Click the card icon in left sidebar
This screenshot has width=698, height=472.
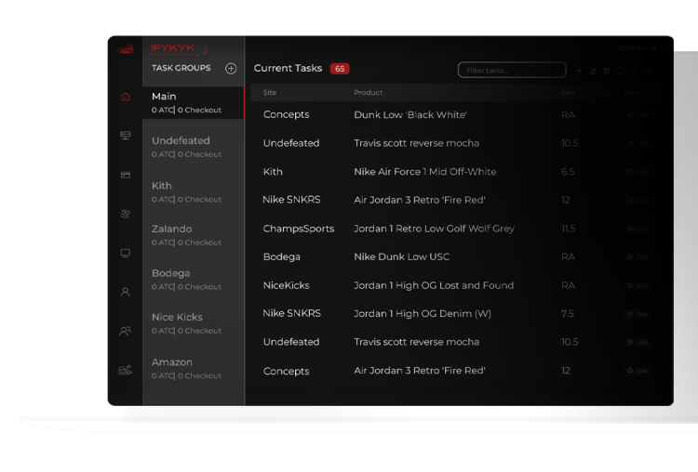pos(126,175)
